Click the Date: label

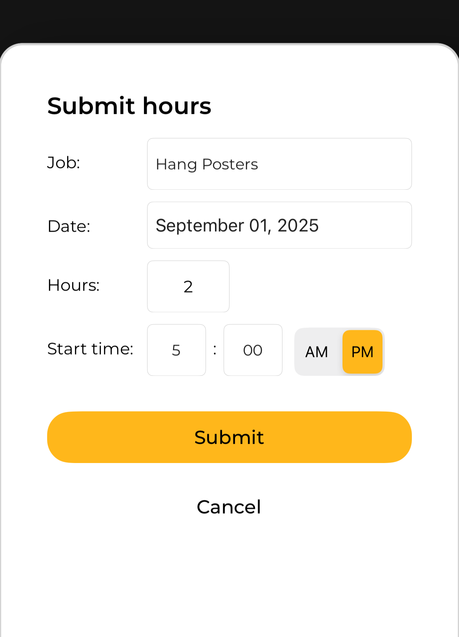pos(69,226)
